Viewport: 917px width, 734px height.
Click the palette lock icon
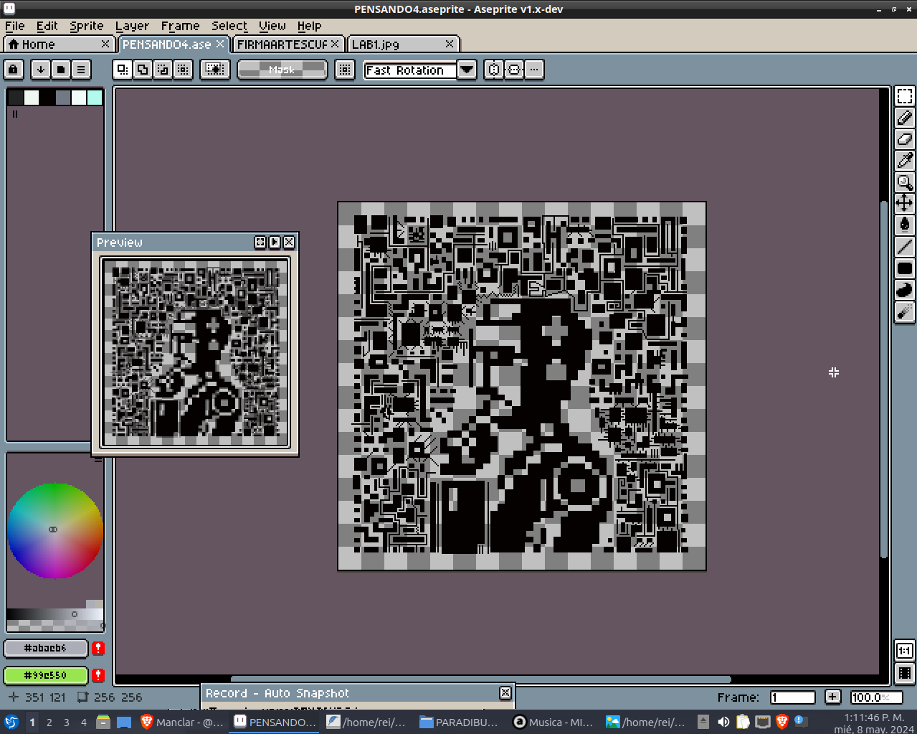[x=14, y=70]
